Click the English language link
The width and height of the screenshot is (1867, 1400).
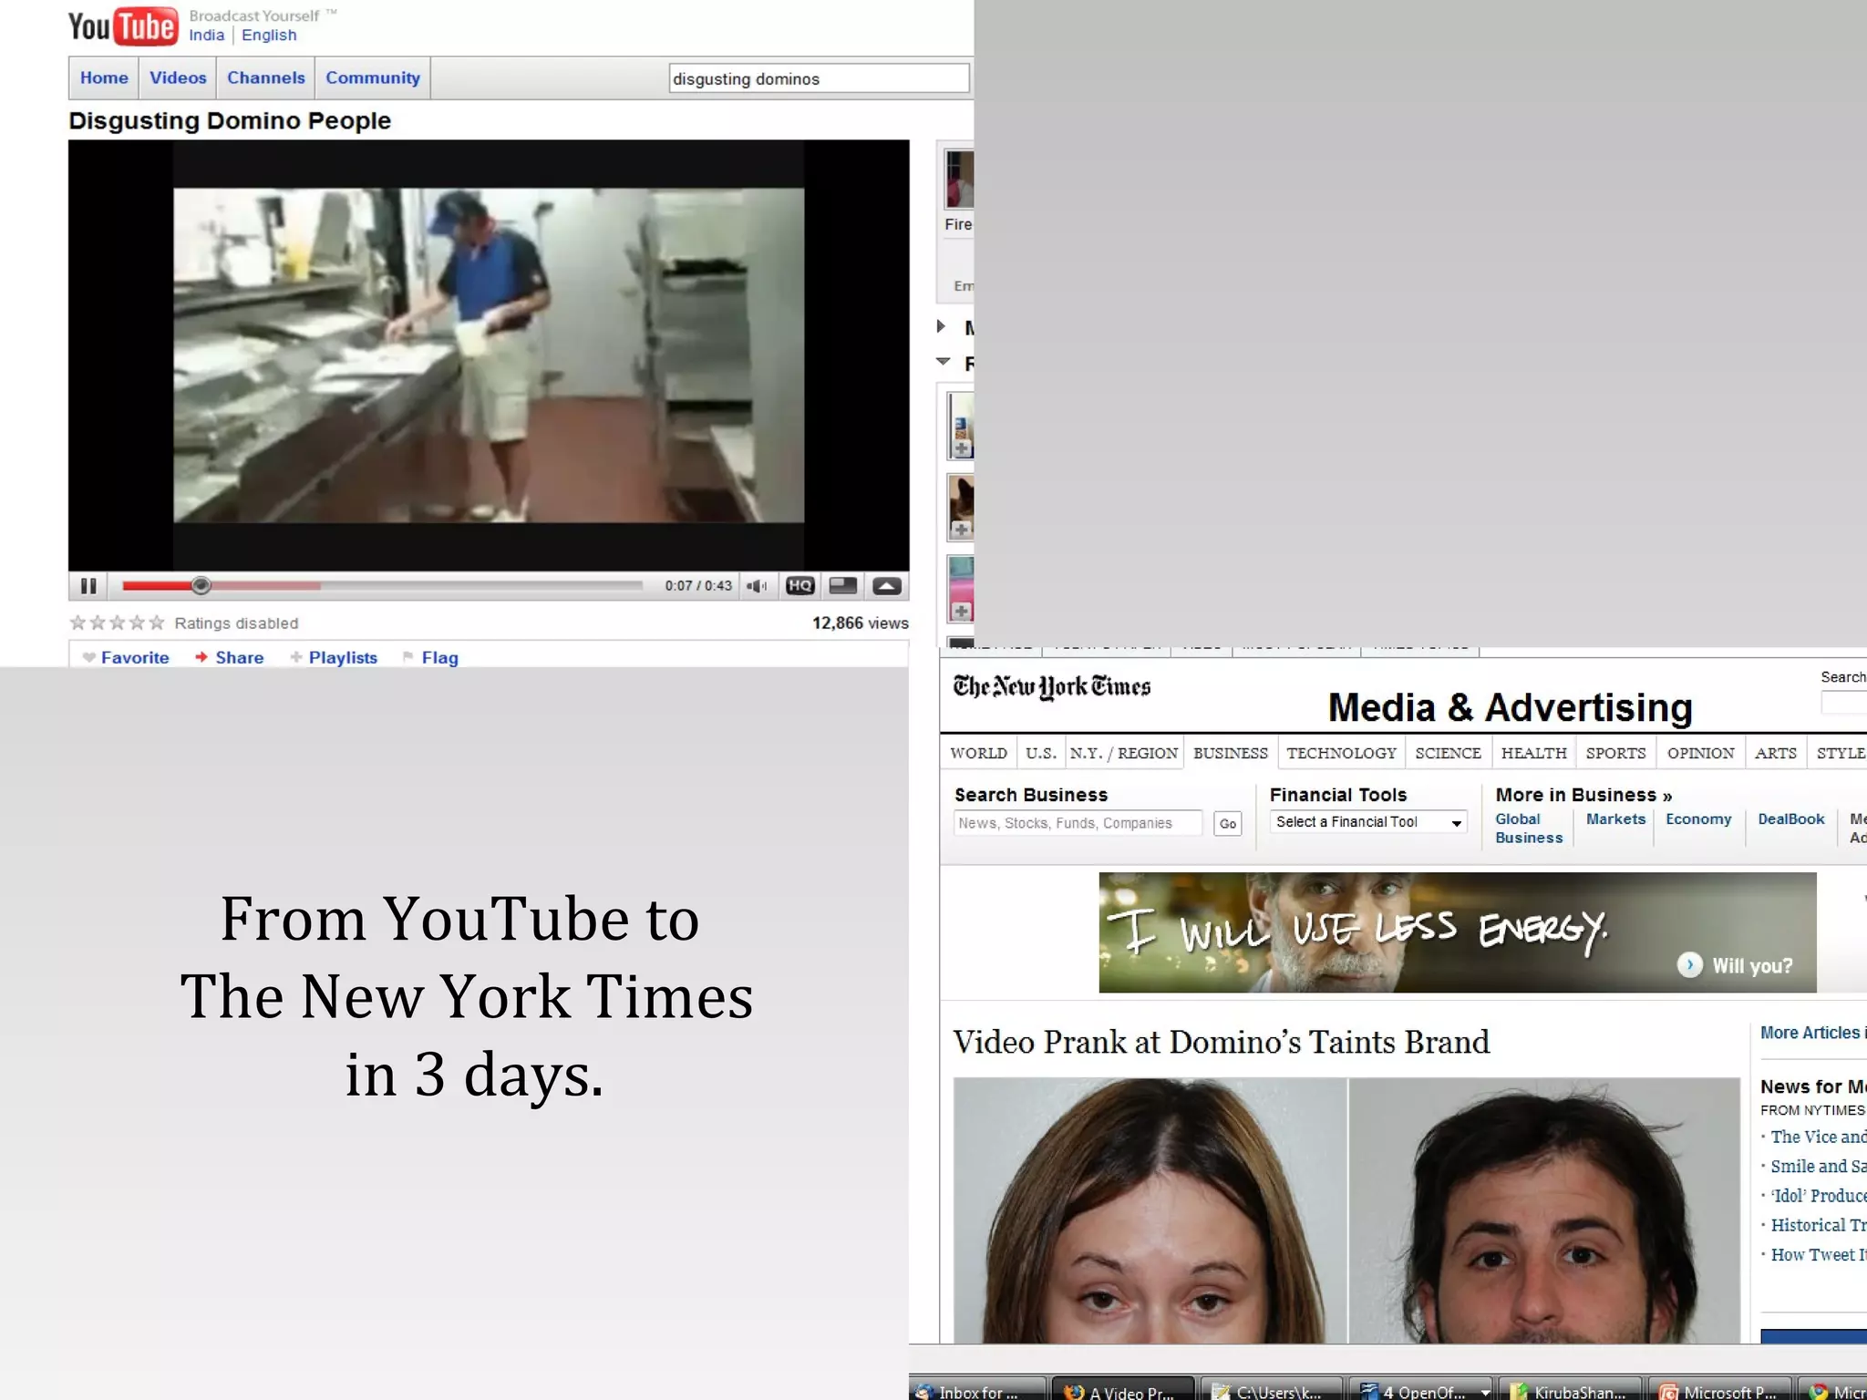[x=269, y=35]
